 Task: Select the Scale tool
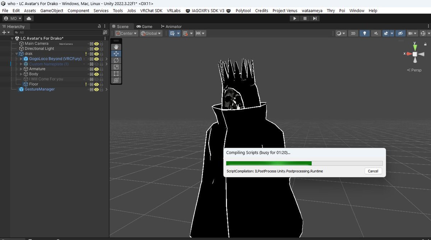click(x=116, y=67)
